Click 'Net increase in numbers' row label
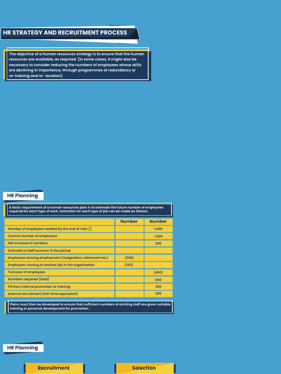281x374 pixels. coord(28,243)
